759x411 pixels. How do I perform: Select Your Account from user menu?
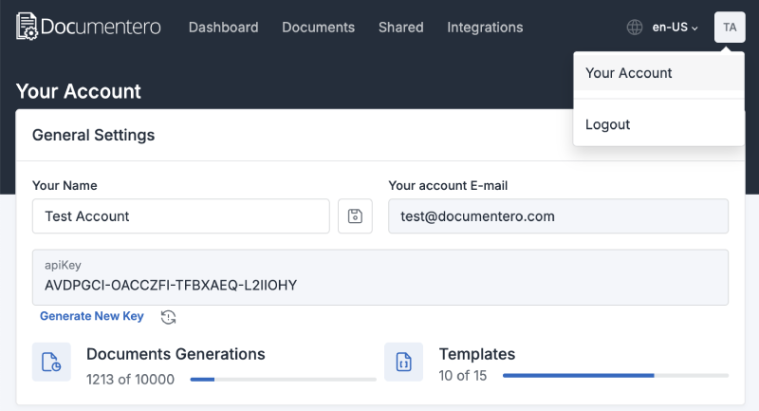(658, 73)
